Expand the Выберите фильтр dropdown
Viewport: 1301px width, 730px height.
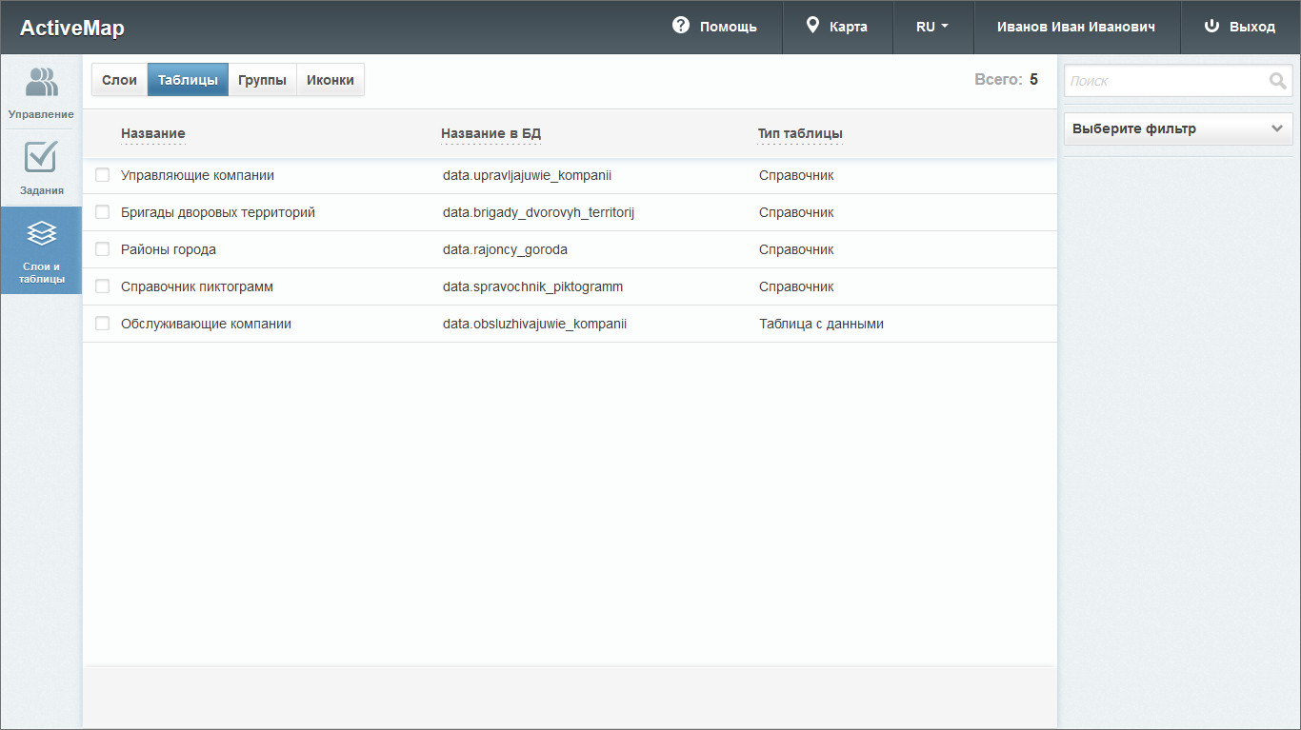pos(1177,128)
